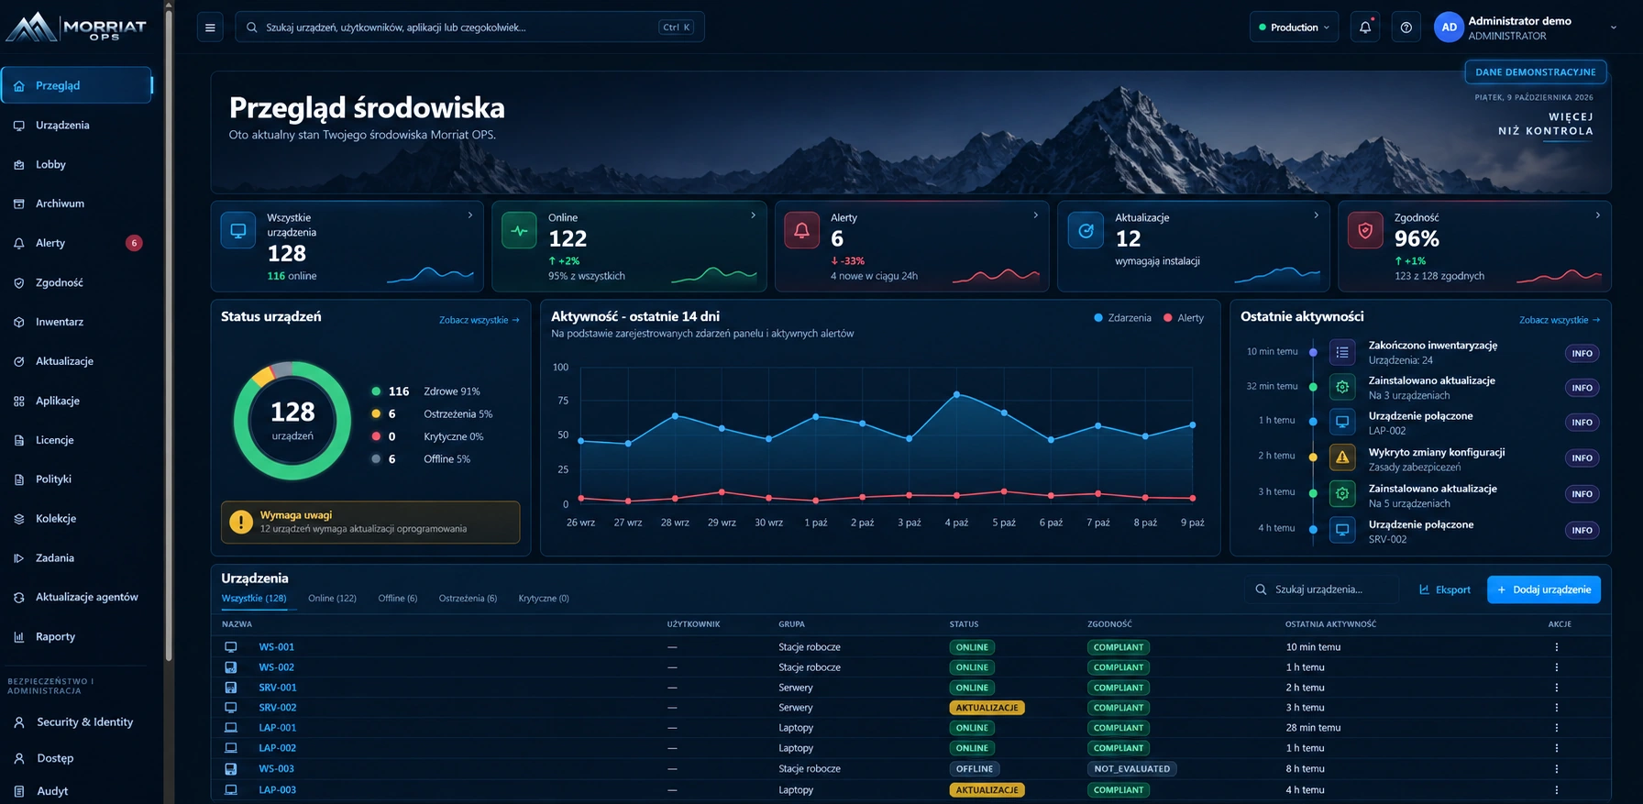Open Zobacz wszystkie link in Ostatnie aktywności
The width and height of the screenshot is (1643, 804).
point(1560,320)
